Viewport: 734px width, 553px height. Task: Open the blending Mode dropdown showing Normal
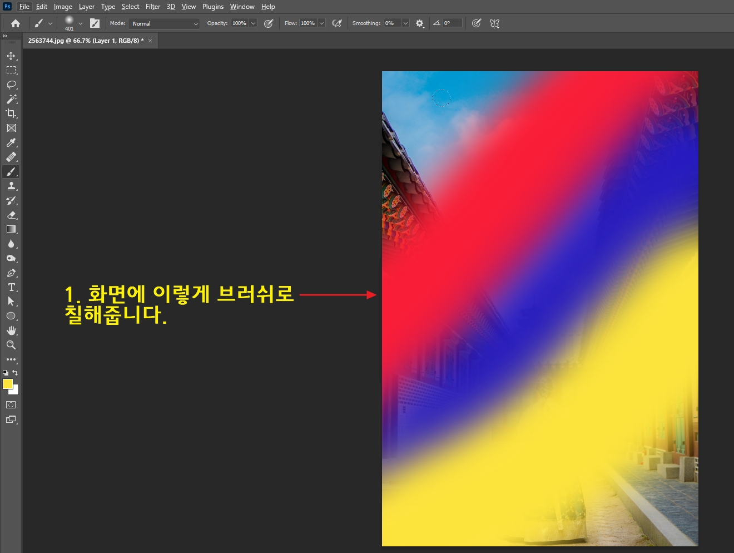164,23
